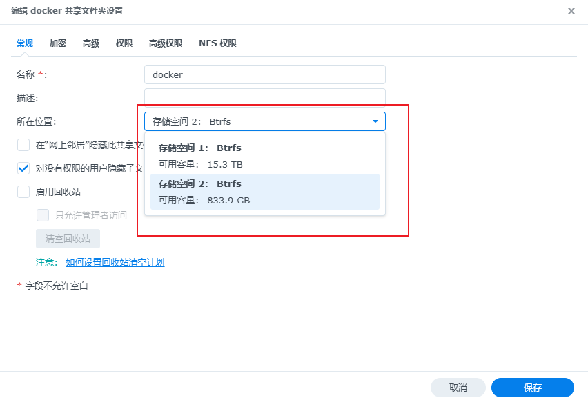Screen dimensions: 588x400
Task: Uncheck 对没有权限的用户隐藏子文件夹 option
Action: 23,168
